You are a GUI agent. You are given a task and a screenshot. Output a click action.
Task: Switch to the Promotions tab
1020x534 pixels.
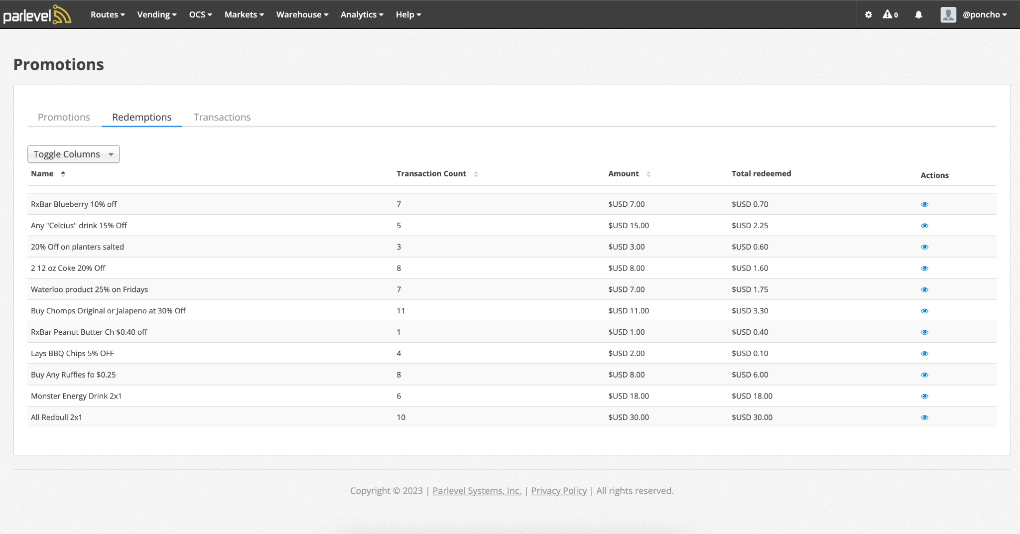[x=64, y=117]
